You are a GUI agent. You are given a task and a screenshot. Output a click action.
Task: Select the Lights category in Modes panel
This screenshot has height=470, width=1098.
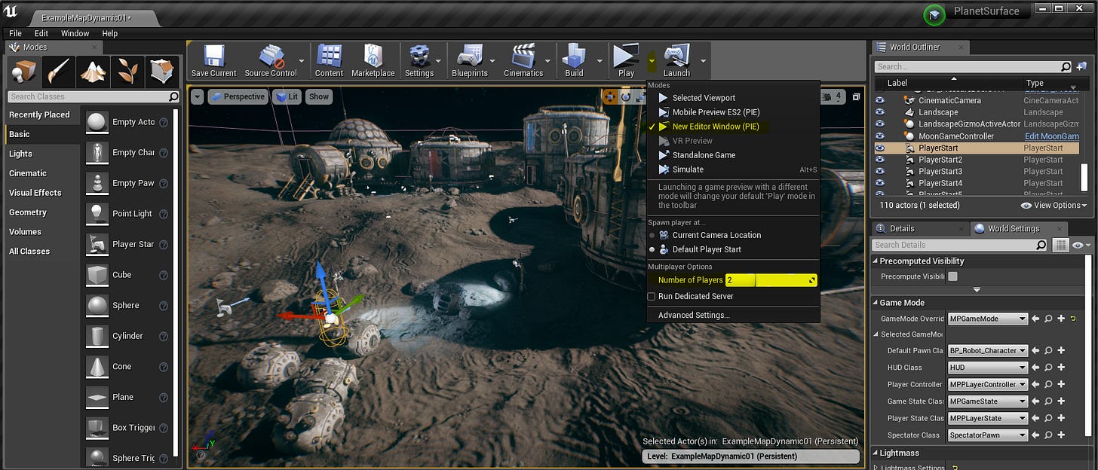click(20, 154)
